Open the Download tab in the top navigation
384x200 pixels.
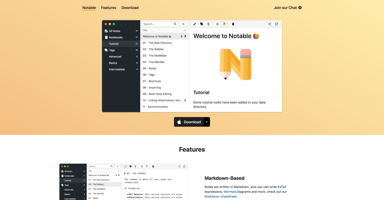point(130,7)
